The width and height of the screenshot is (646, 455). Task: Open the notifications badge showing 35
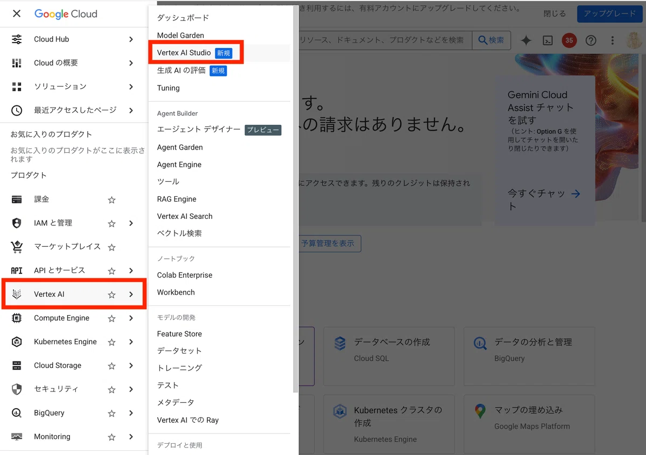point(569,40)
